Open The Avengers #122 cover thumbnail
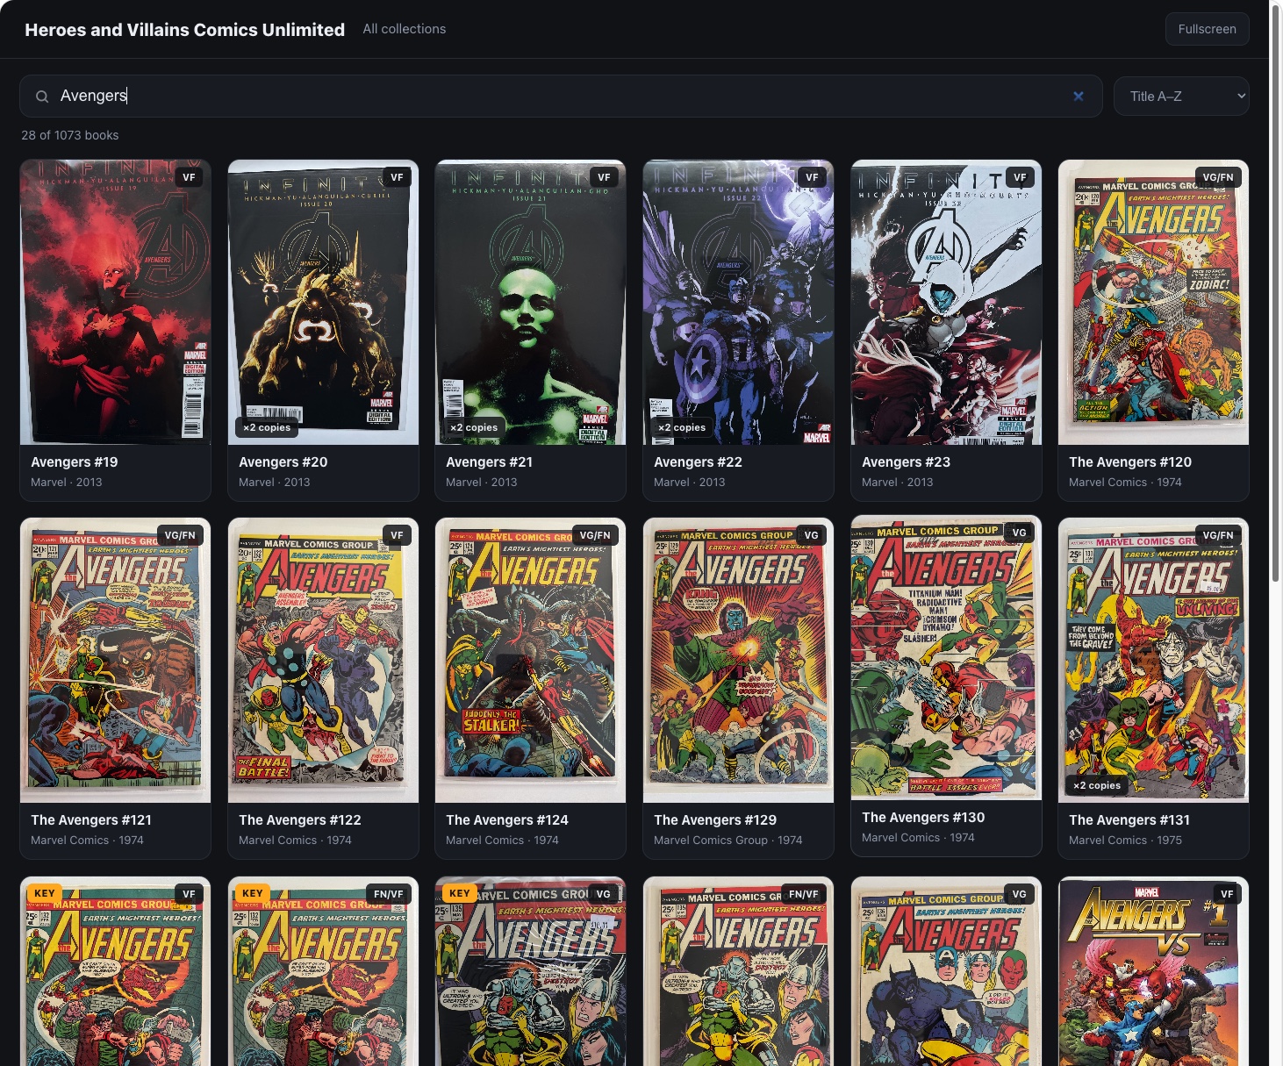 coord(323,660)
